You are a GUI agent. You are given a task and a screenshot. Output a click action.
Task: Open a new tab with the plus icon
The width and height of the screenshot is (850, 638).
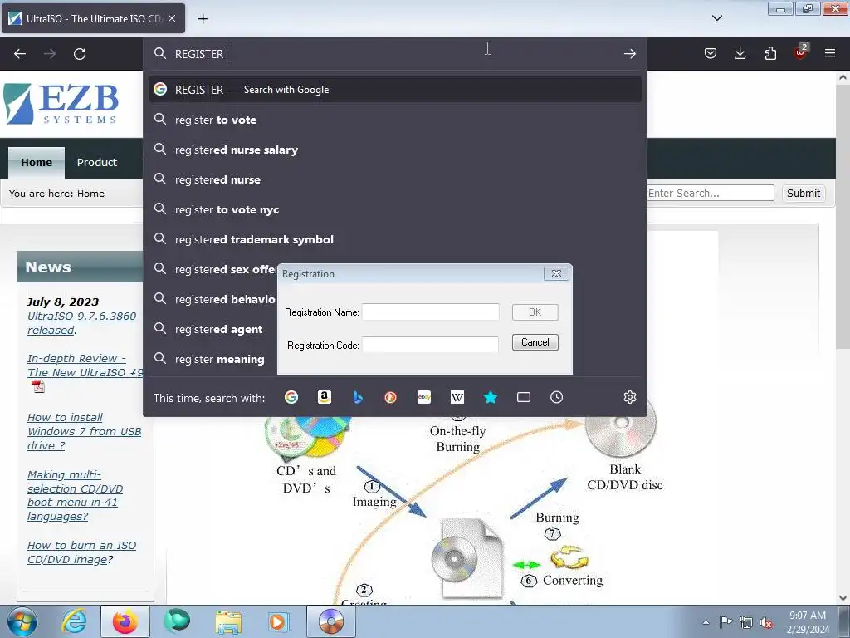coord(203,19)
